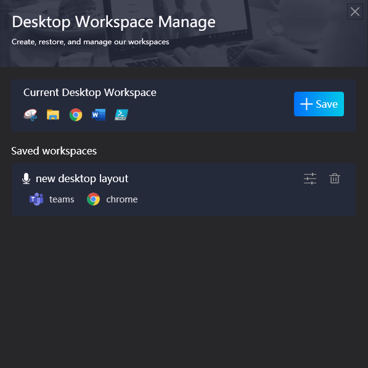Click the PowerShell terminal icon
Screen dimensions: 368x368
121,114
